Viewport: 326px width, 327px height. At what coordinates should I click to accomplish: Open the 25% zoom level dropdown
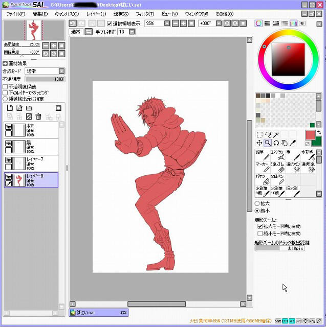[167, 24]
